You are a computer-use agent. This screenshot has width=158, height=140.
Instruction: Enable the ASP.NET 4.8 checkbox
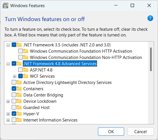tap(20, 70)
